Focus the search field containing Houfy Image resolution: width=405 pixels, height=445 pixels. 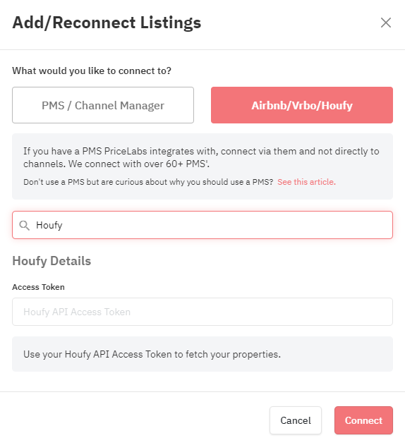pos(202,225)
